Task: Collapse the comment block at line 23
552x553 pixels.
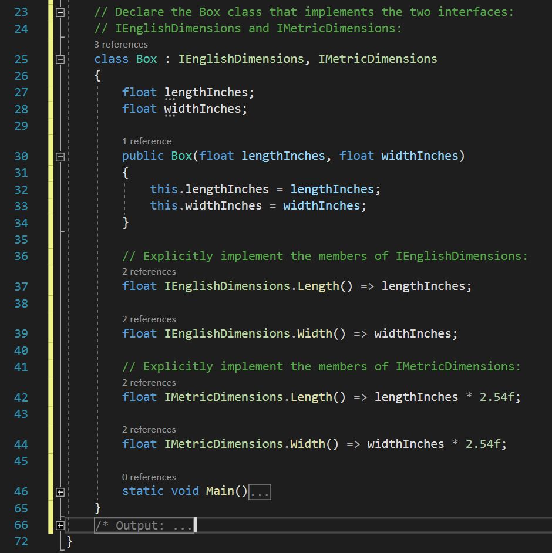Action: click(60, 12)
